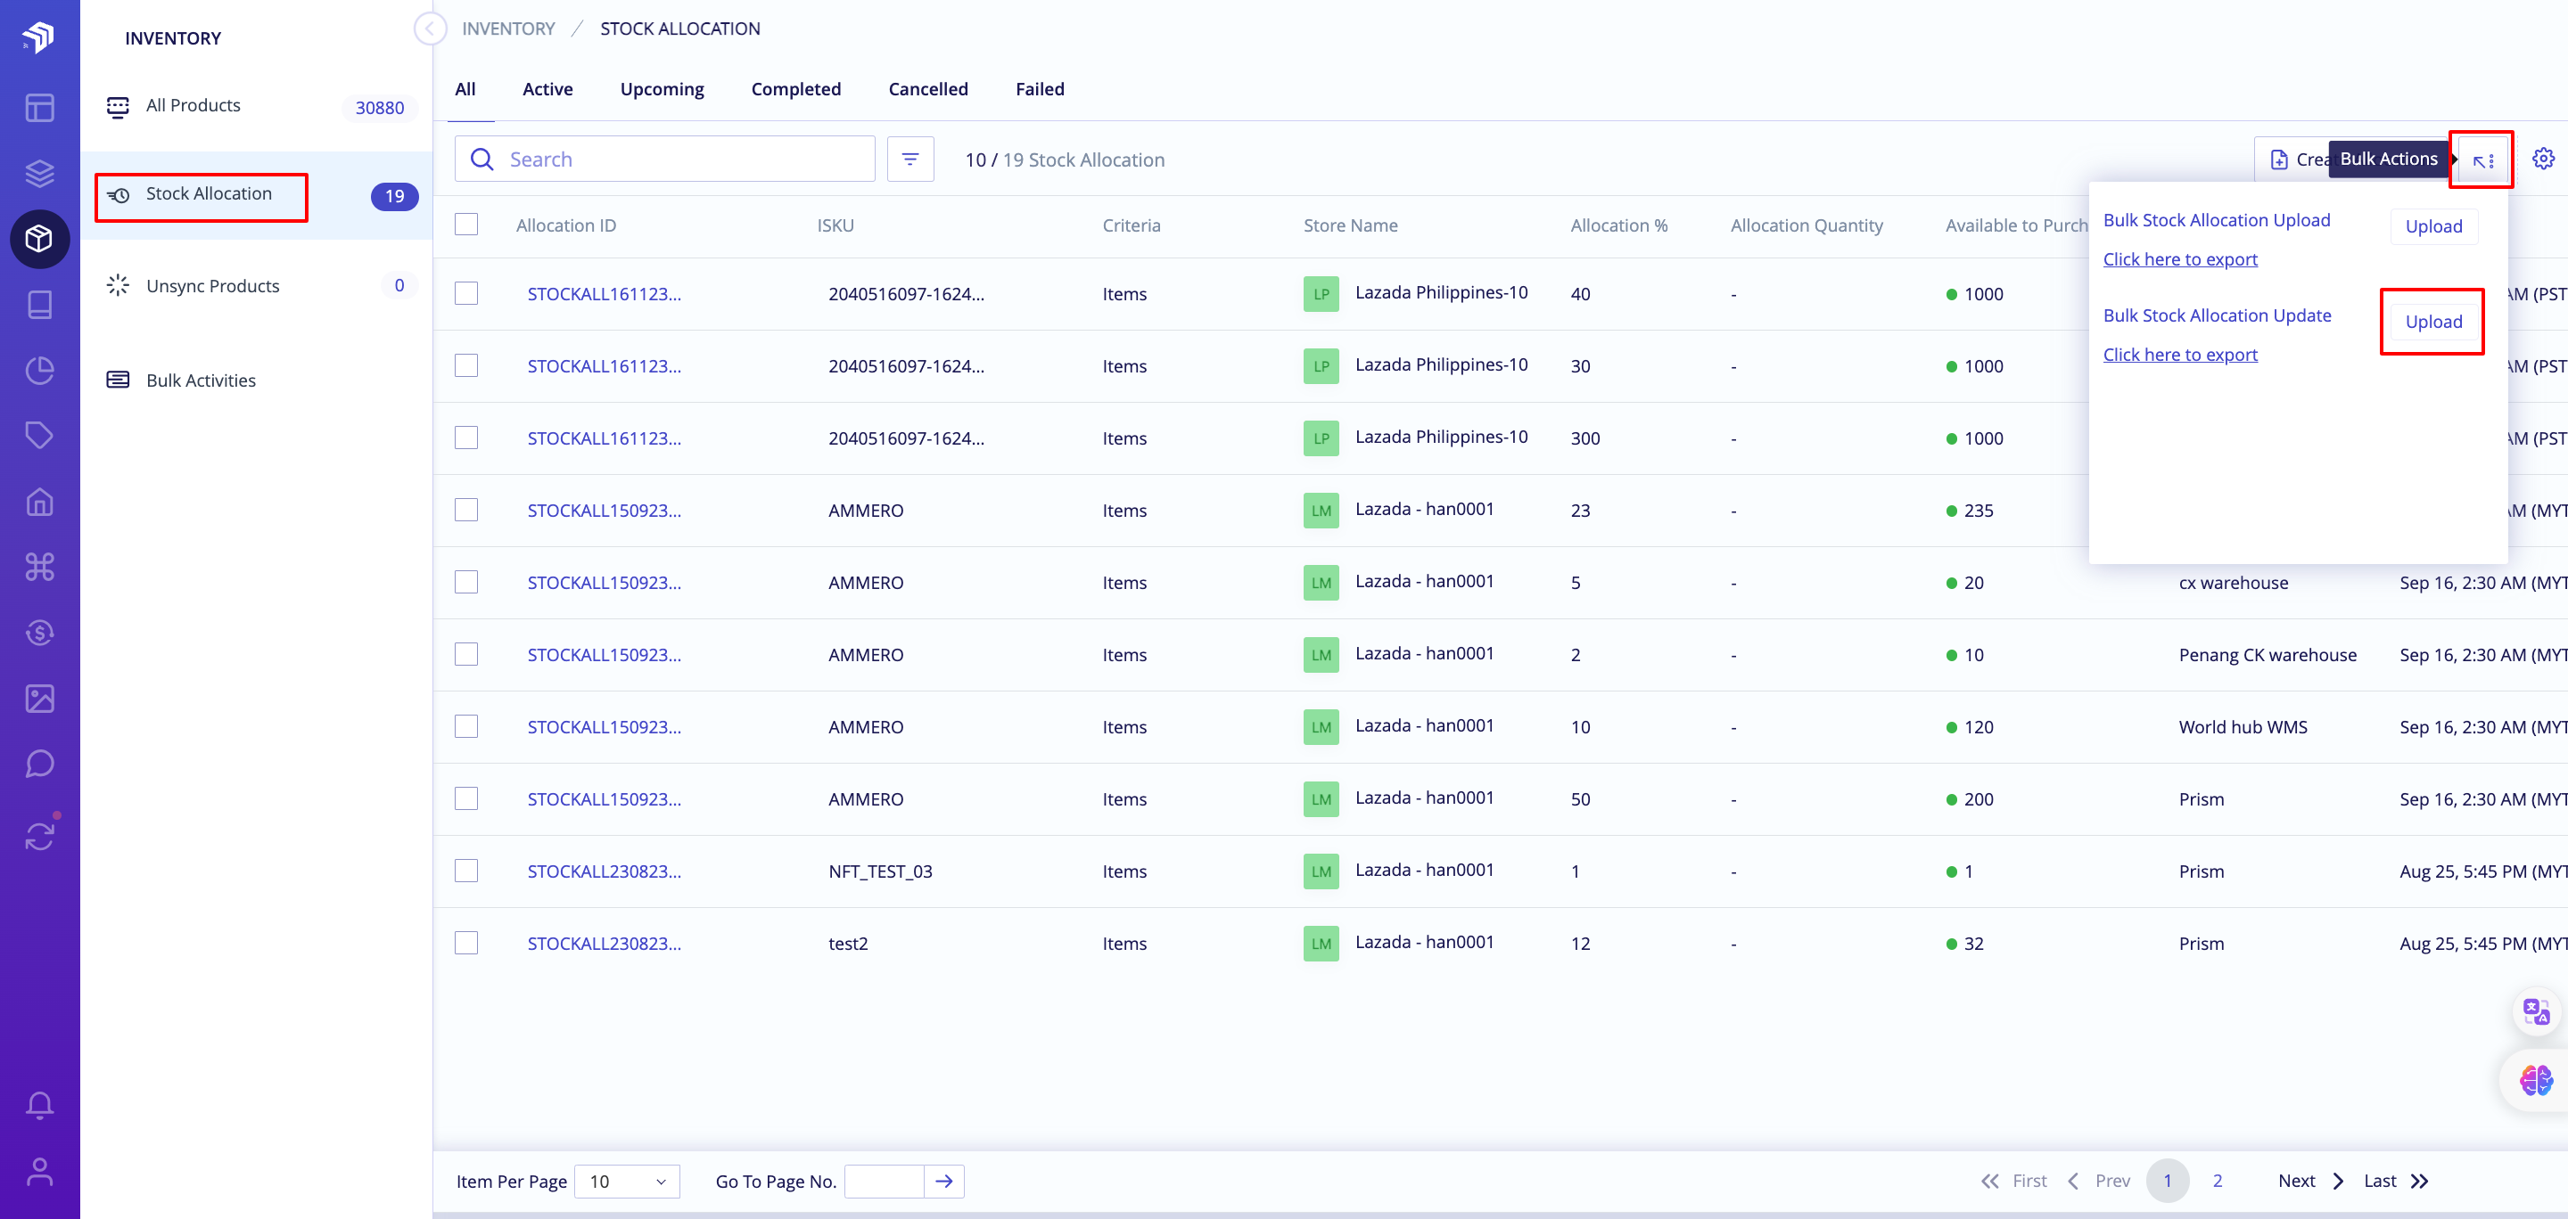Click Upload for Bulk Stock Allocation Update
The width and height of the screenshot is (2568, 1219).
(2433, 322)
